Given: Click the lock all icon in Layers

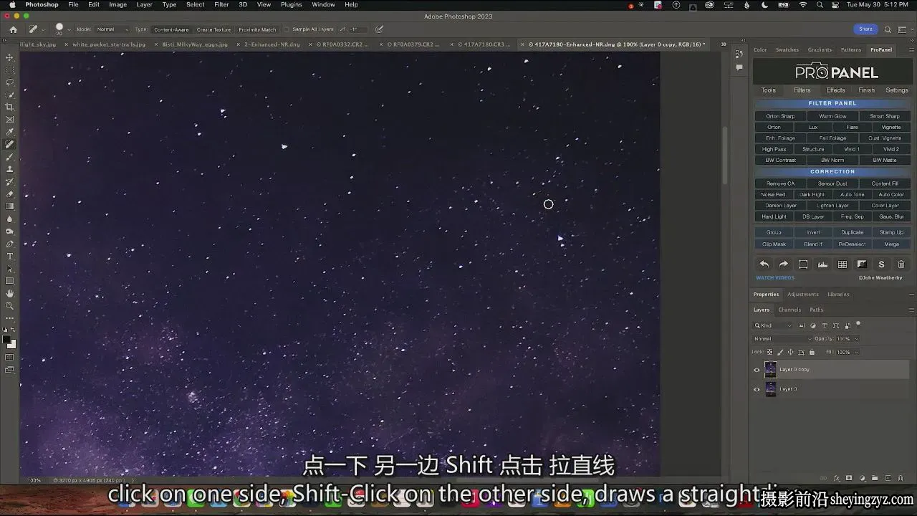Looking at the screenshot, I should tap(812, 352).
